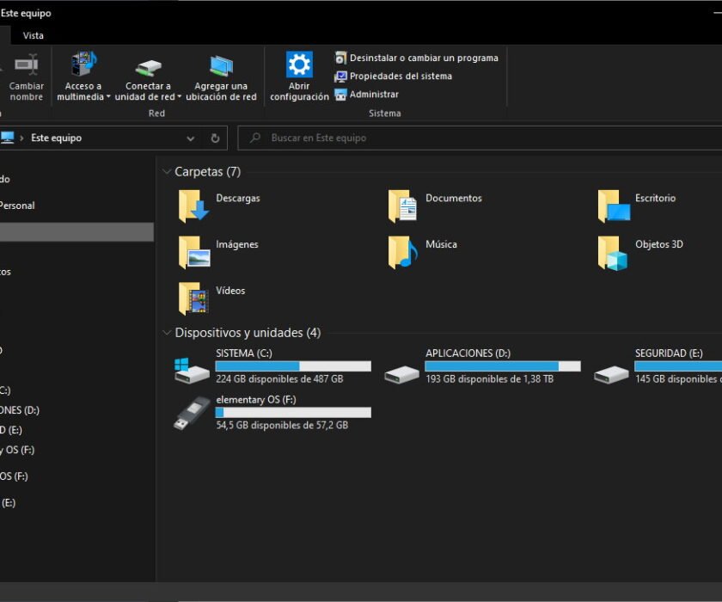This screenshot has width=722, height=602.
Task: Select the SISTEMA (C:) drive icon
Action: 192,371
